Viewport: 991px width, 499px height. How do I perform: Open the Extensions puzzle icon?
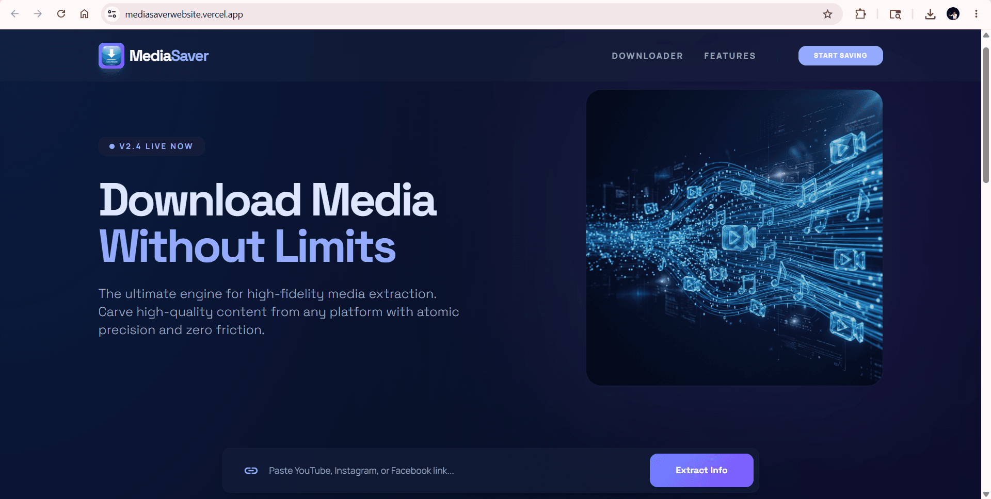(x=860, y=14)
